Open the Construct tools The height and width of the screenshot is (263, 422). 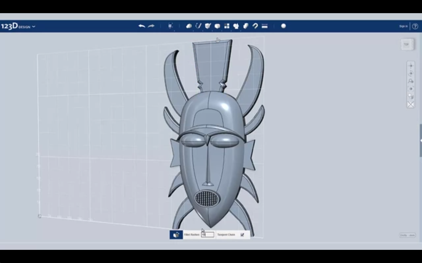pos(208,26)
